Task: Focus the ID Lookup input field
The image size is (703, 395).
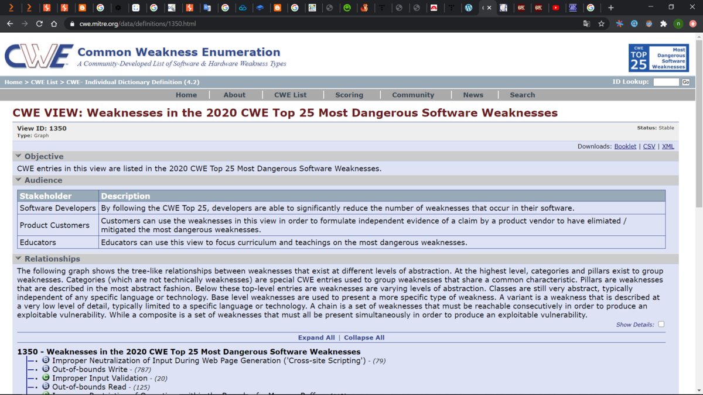Action: coord(666,83)
